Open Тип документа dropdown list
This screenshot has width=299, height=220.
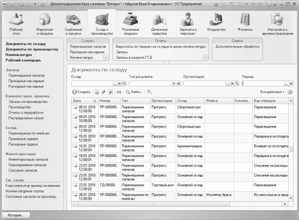(x=174, y=84)
